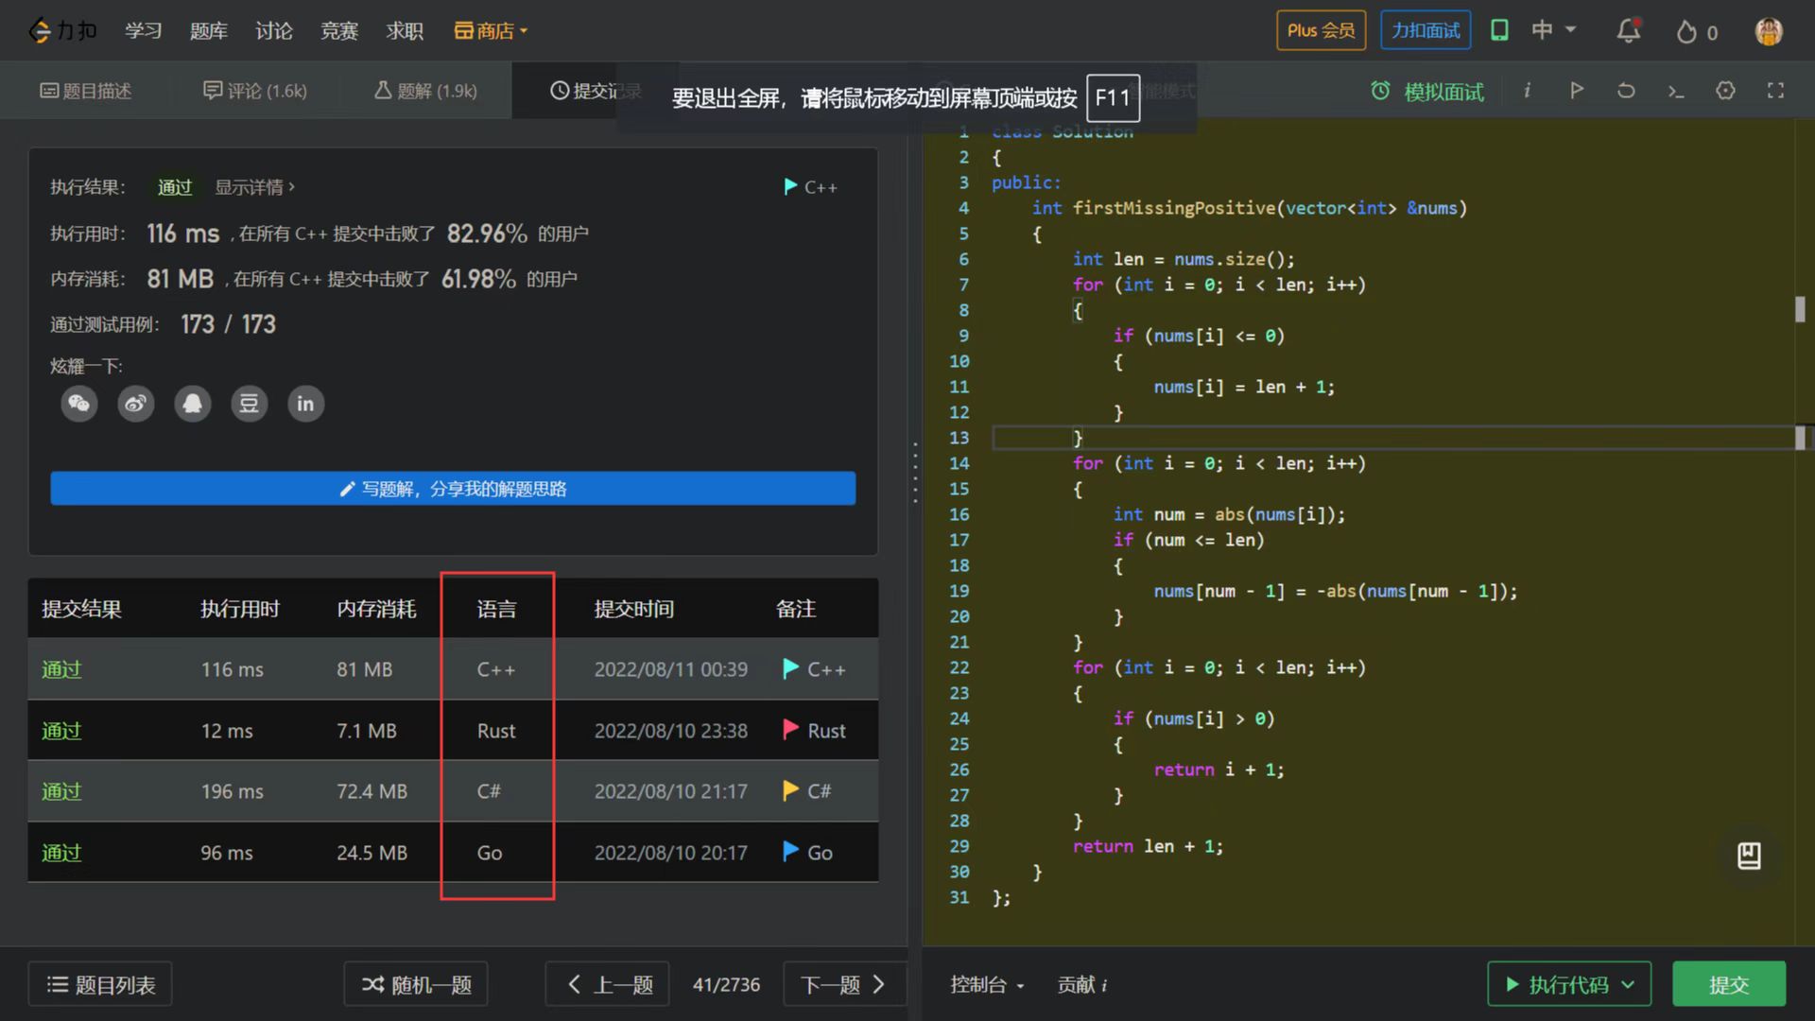Click the blue 写题解 share button
Viewport: 1815px width, 1021px height.
click(453, 489)
